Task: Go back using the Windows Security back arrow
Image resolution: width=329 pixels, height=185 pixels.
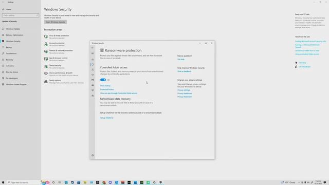Action: click(93, 48)
